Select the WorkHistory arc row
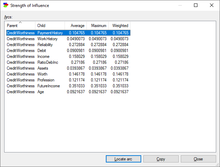 click(68, 39)
